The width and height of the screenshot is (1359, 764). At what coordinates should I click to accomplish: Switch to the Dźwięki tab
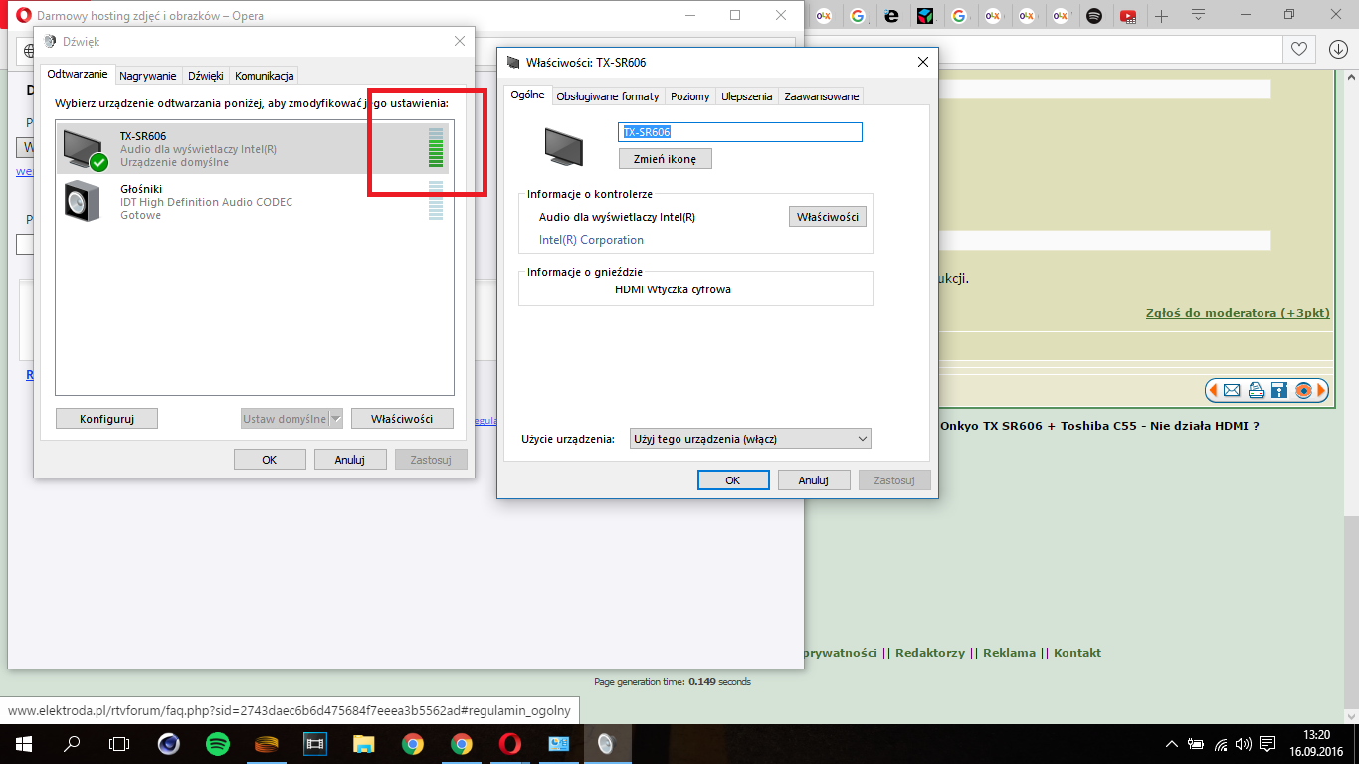[x=206, y=76]
